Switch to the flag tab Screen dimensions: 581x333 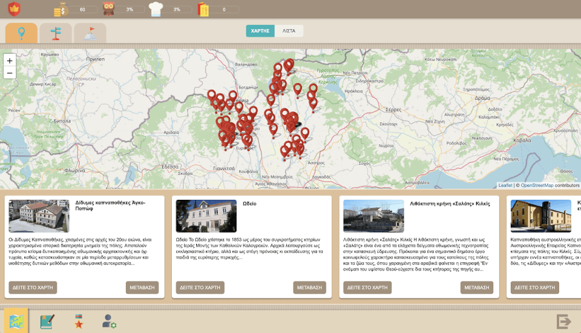tap(90, 33)
